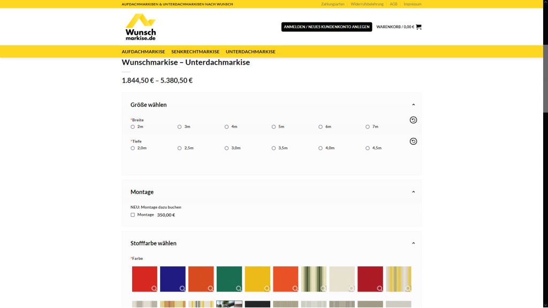Enable the Montage 350,00 € checkbox

coord(133,215)
